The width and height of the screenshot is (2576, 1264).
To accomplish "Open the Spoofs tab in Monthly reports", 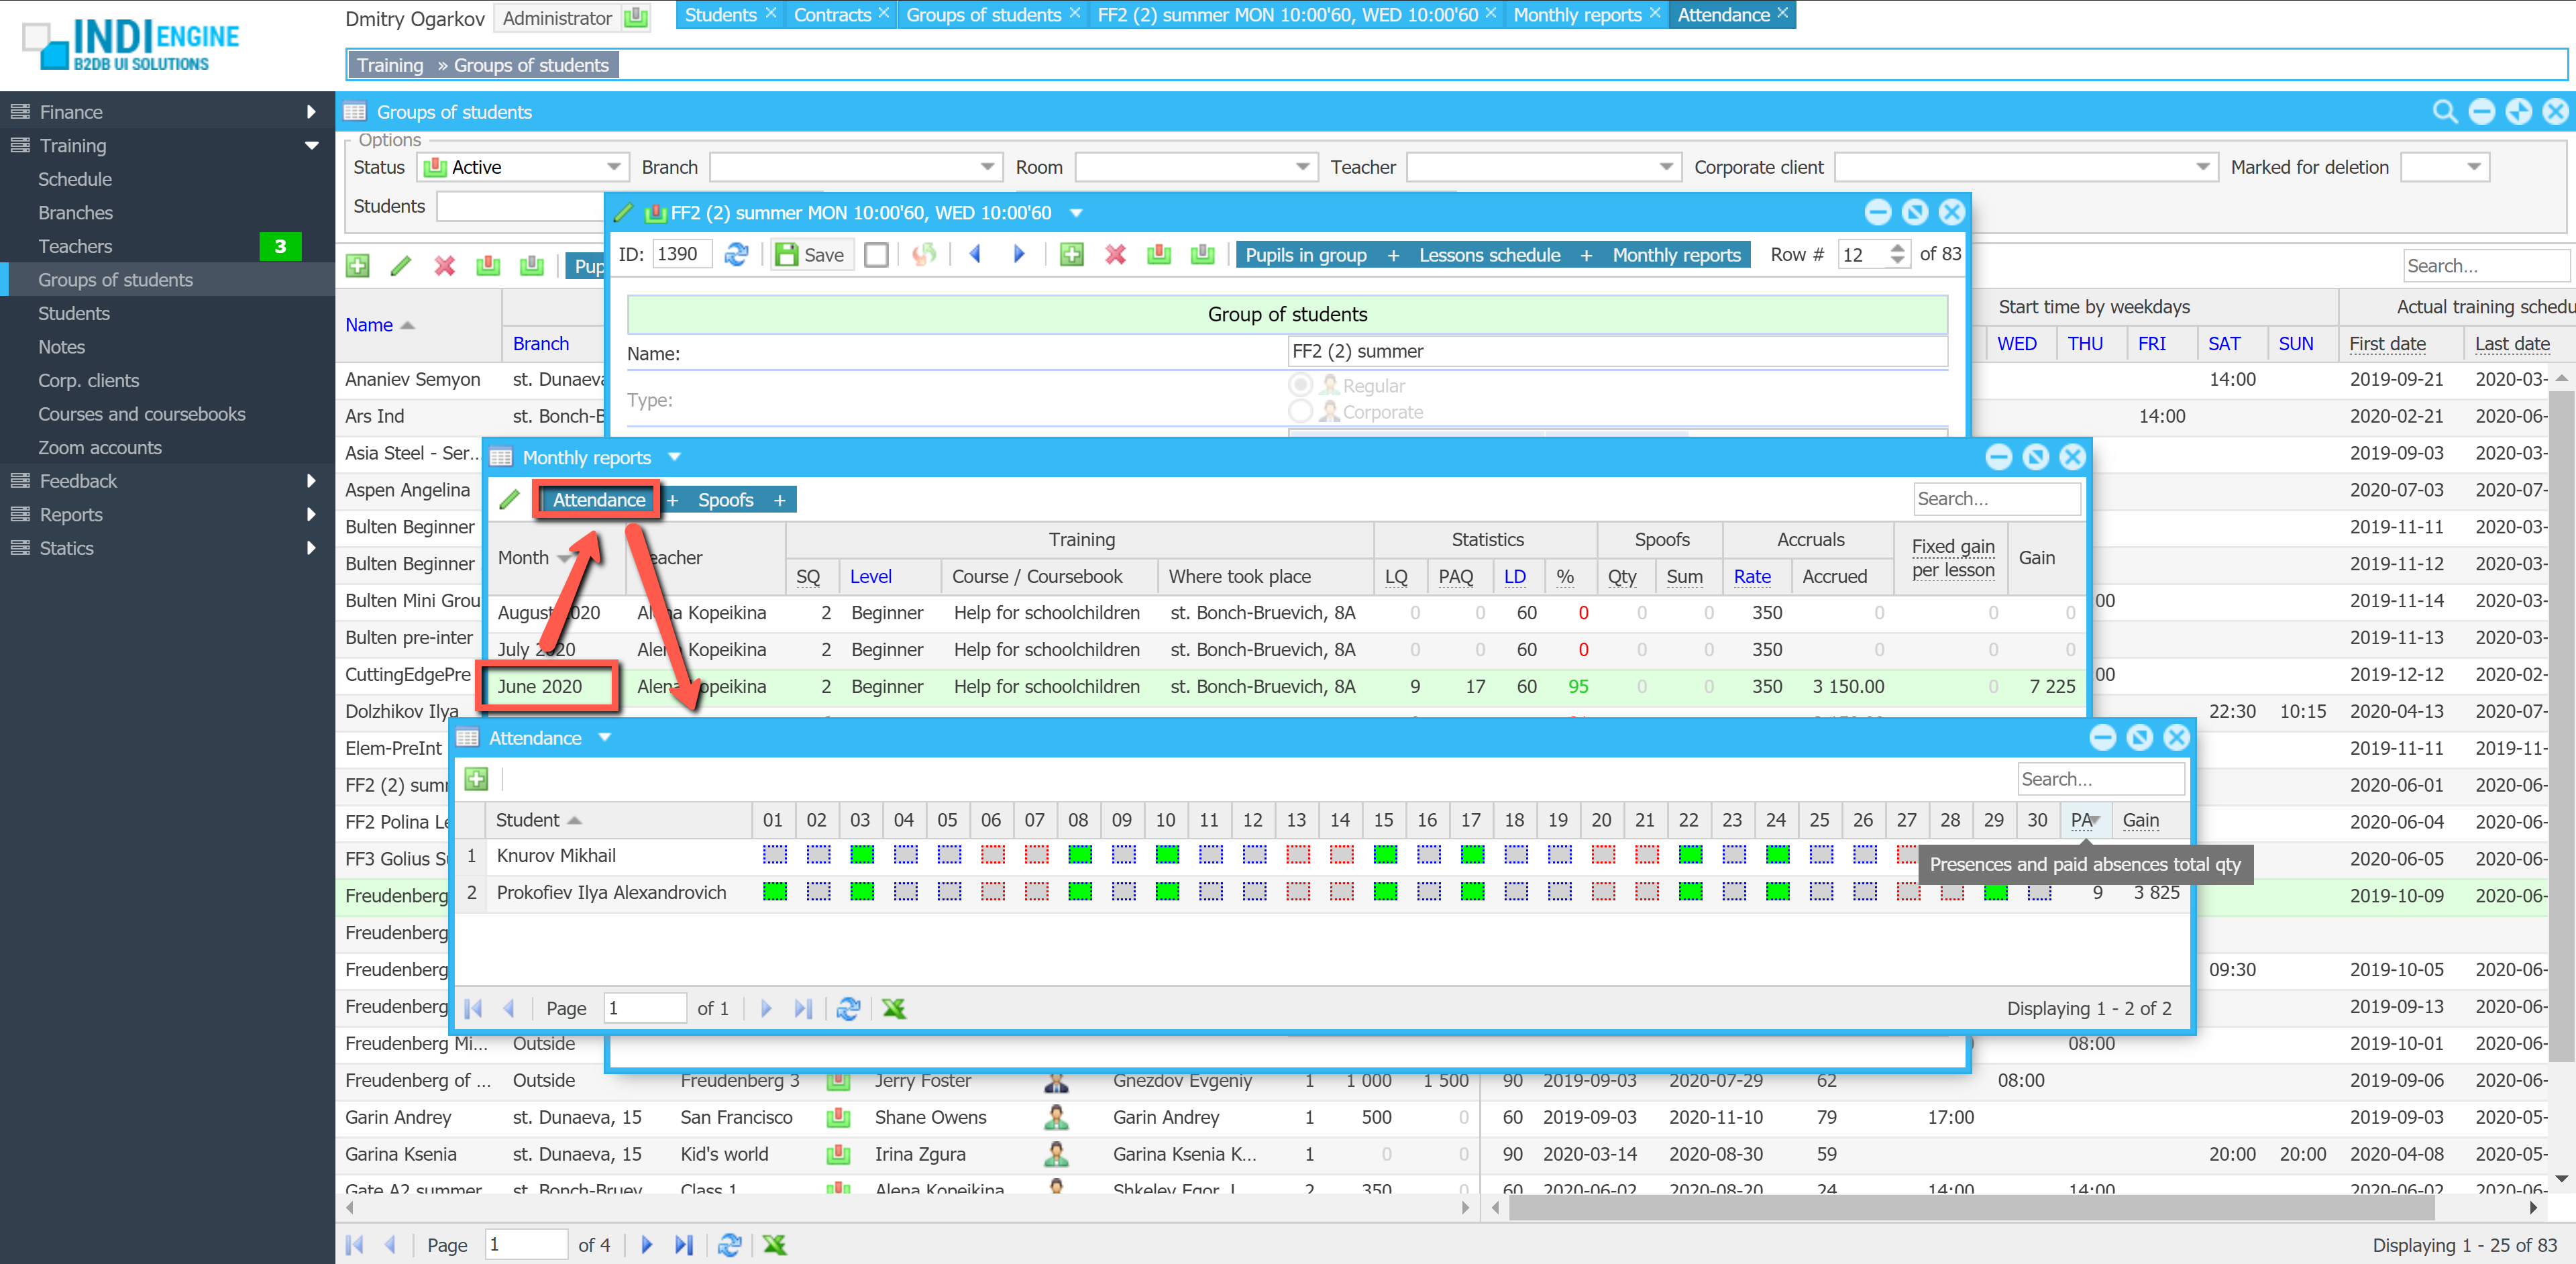I will point(725,500).
